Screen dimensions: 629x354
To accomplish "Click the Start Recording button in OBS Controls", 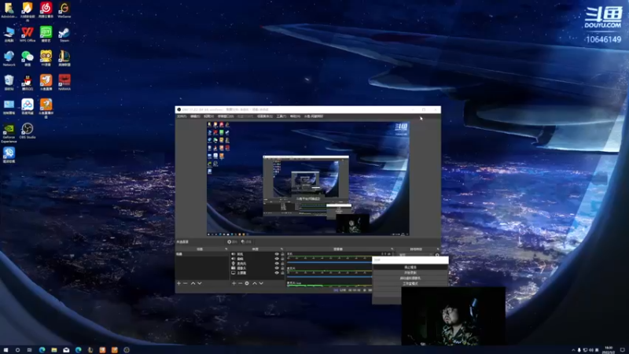I will pos(410,272).
